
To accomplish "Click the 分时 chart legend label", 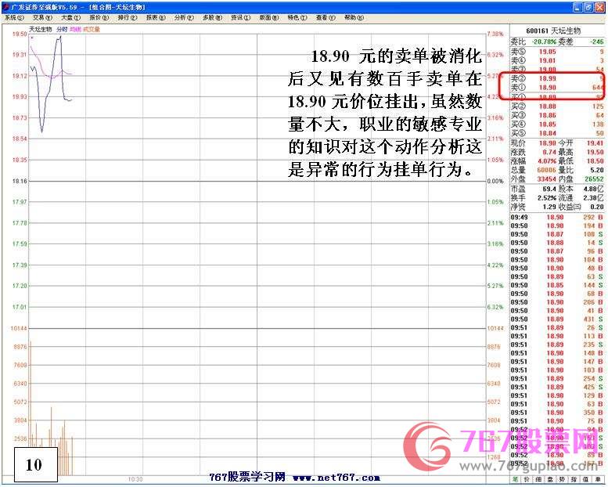I will 62,29.
